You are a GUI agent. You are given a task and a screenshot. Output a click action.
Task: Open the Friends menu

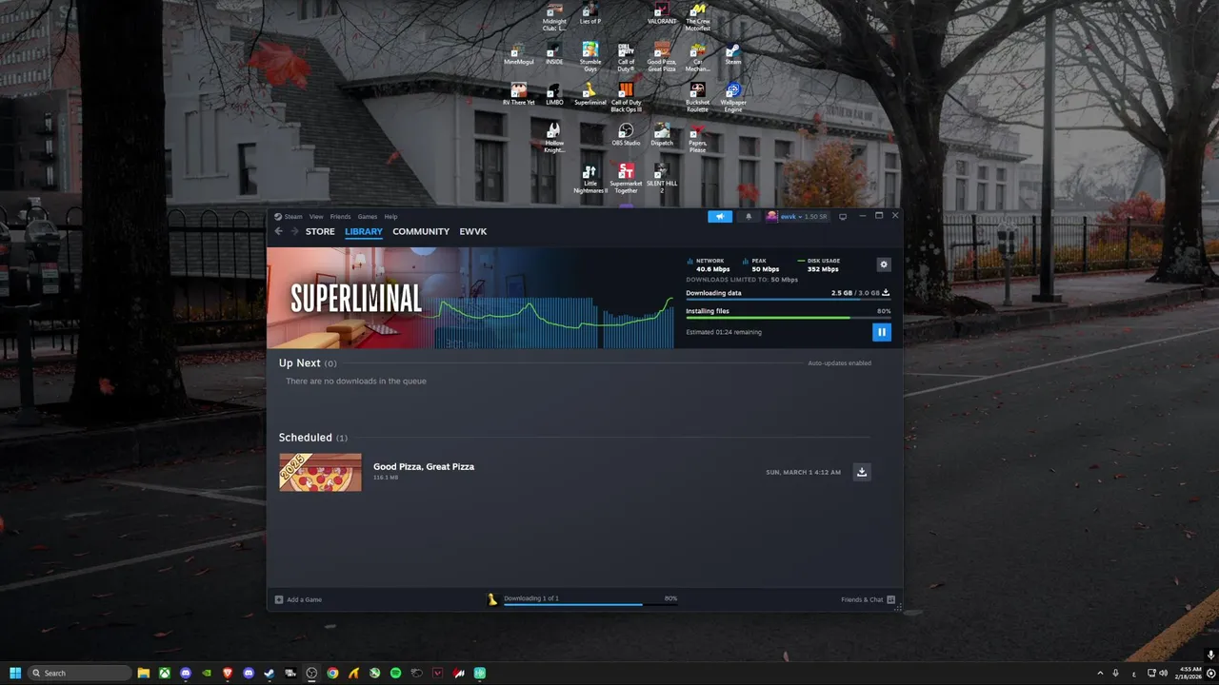pyautogui.click(x=340, y=216)
